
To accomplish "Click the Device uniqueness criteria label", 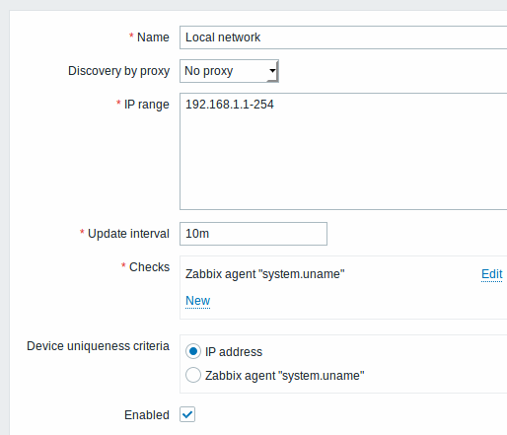I will (x=98, y=346).
